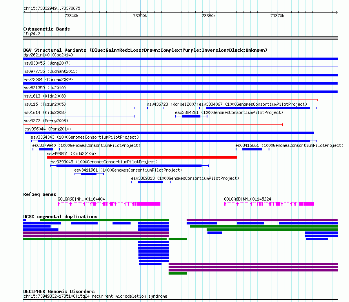Image resolution: width=349 pixels, height=302 pixels.
Task: Click the esv3411961 thick blue bar
Action: click(x=89, y=174)
